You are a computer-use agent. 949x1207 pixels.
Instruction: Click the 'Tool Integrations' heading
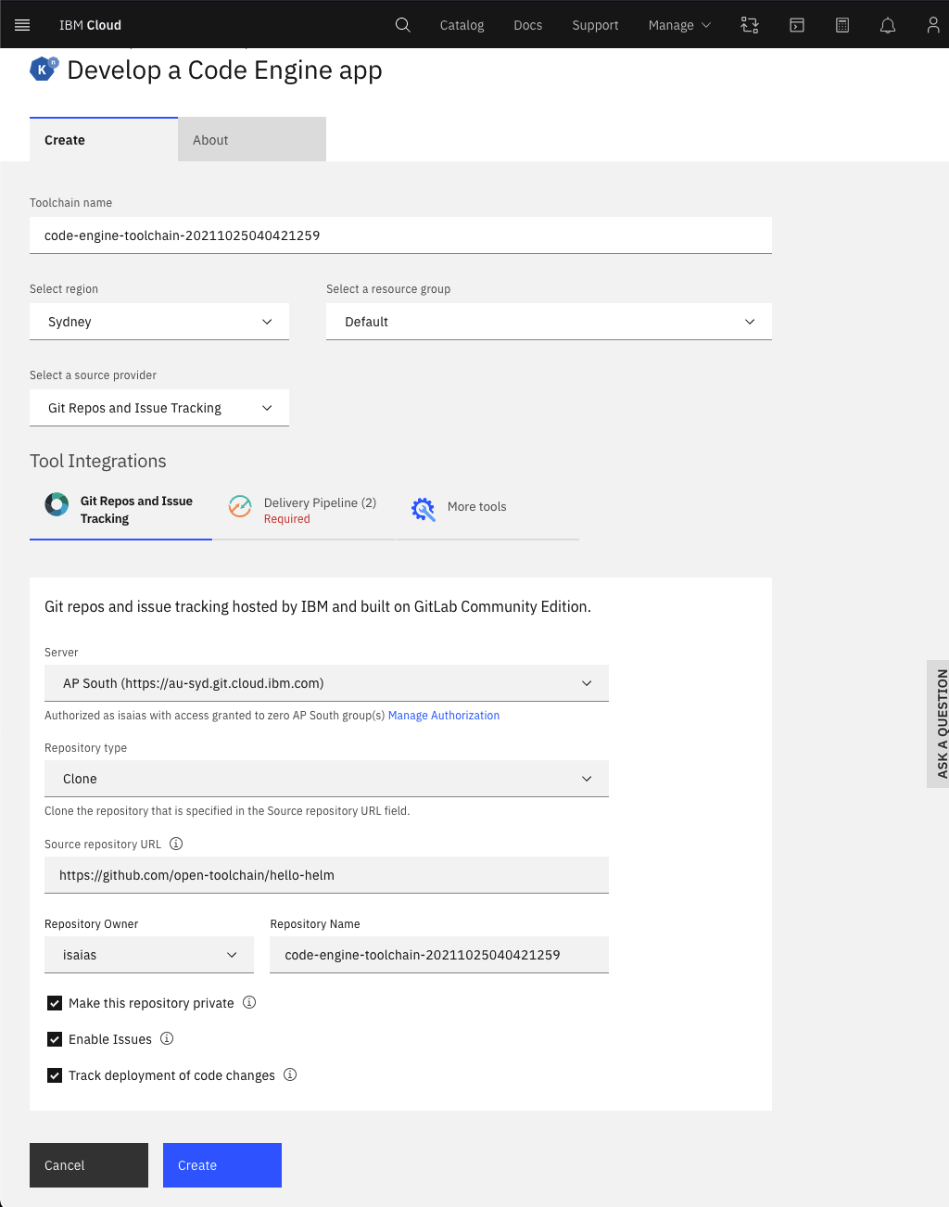click(x=98, y=461)
